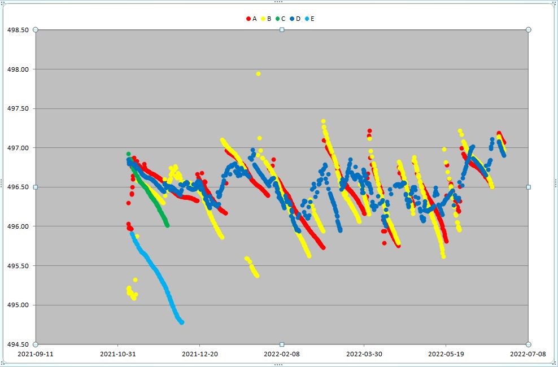Screen dimensions: 558x367
Task: Click the plot area top-right corner handle
Action: point(529,29)
